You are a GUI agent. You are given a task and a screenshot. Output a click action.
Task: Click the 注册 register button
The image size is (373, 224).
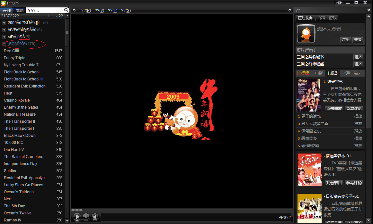tap(346, 40)
